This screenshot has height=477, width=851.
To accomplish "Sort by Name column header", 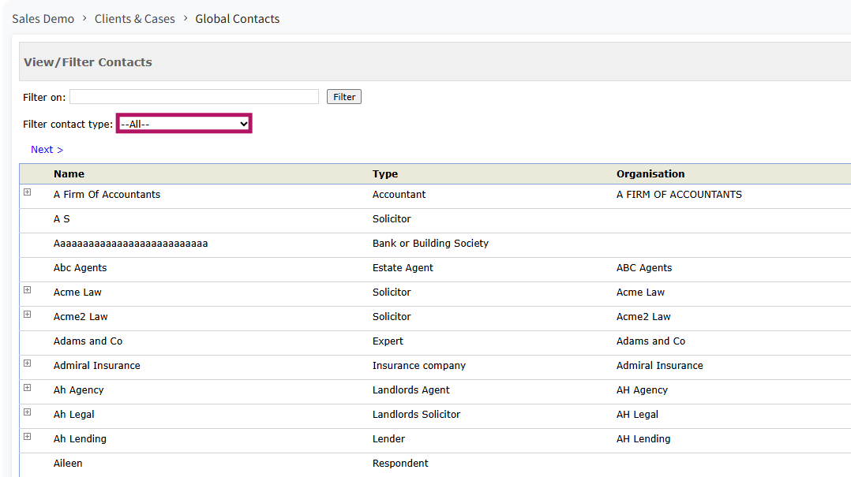I will [x=69, y=174].
